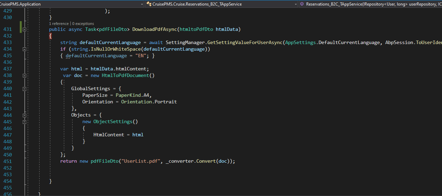Select line number 431 in the margin

7,29
